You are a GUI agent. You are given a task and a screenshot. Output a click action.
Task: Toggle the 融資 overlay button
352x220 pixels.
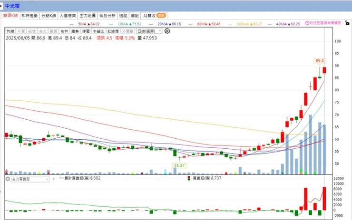tap(53, 31)
